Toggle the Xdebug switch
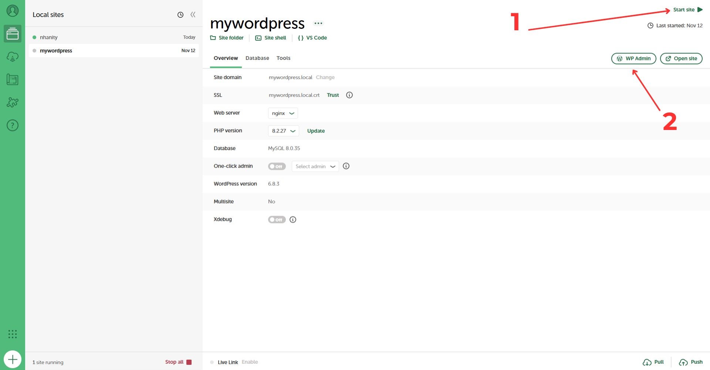The height and width of the screenshot is (370, 710). click(x=277, y=220)
